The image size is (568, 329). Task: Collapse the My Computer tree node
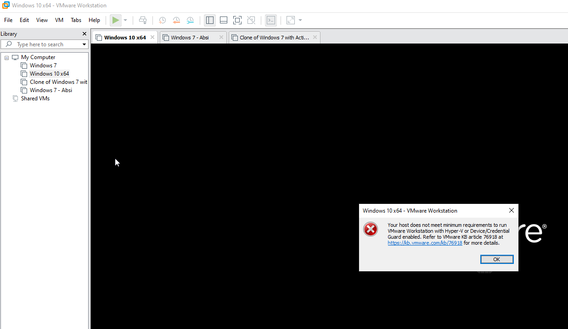pos(6,58)
